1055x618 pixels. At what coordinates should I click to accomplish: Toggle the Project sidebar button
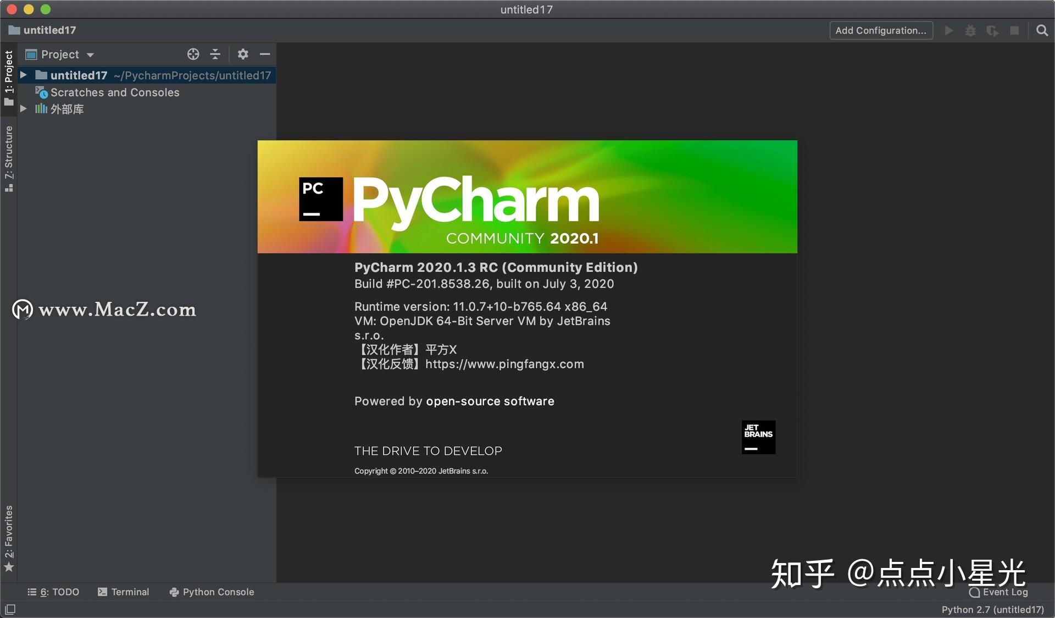pyautogui.click(x=9, y=74)
